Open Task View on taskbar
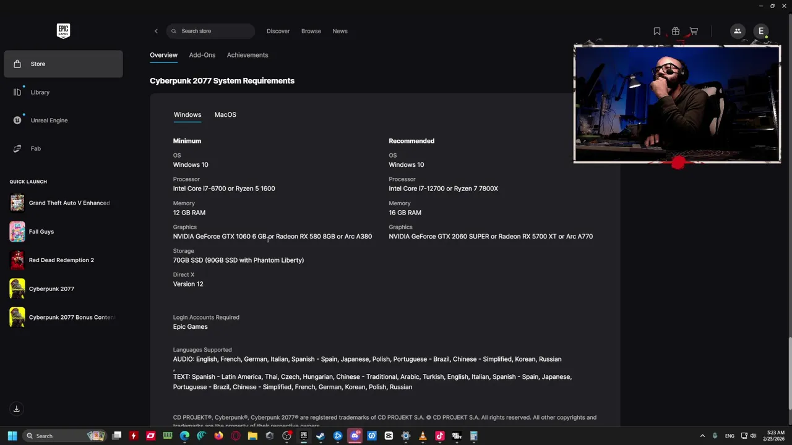 click(117, 436)
